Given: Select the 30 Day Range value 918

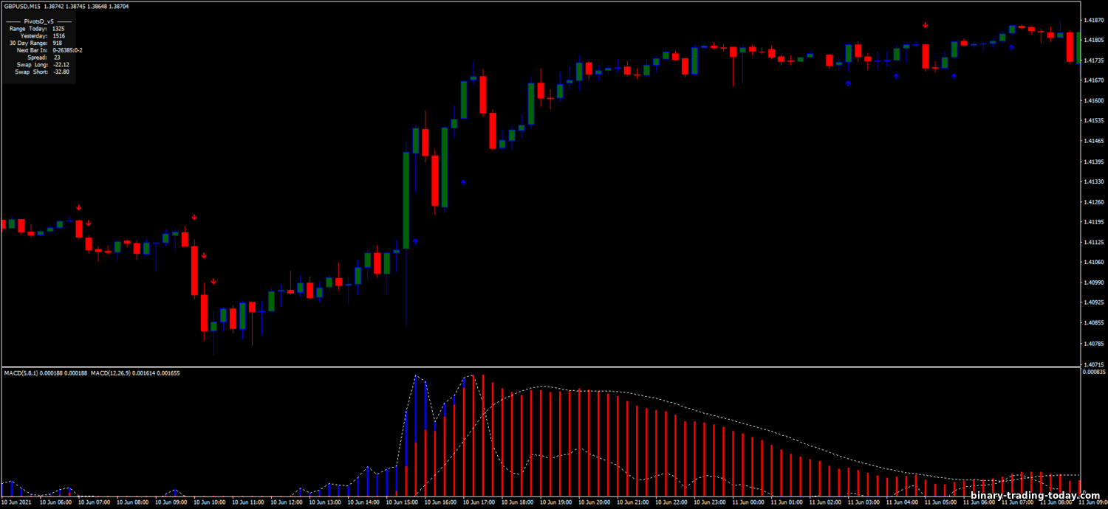Looking at the screenshot, I should coord(58,43).
